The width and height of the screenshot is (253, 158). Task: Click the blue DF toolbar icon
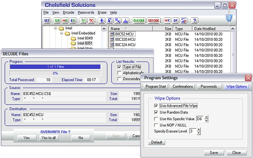175,21
